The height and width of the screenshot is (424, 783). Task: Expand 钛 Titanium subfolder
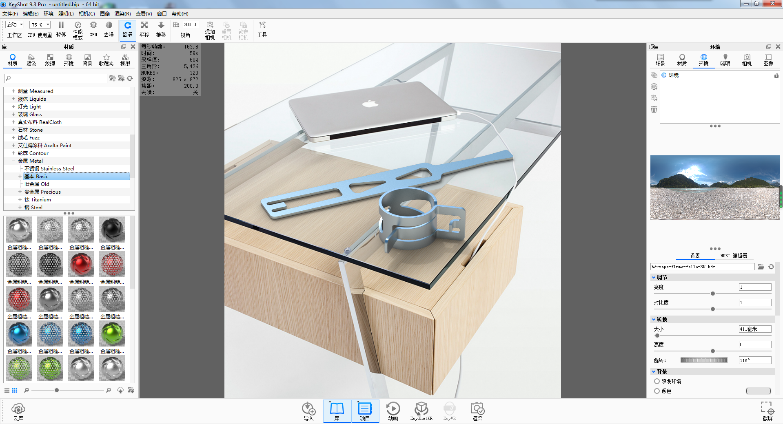(x=20, y=199)
